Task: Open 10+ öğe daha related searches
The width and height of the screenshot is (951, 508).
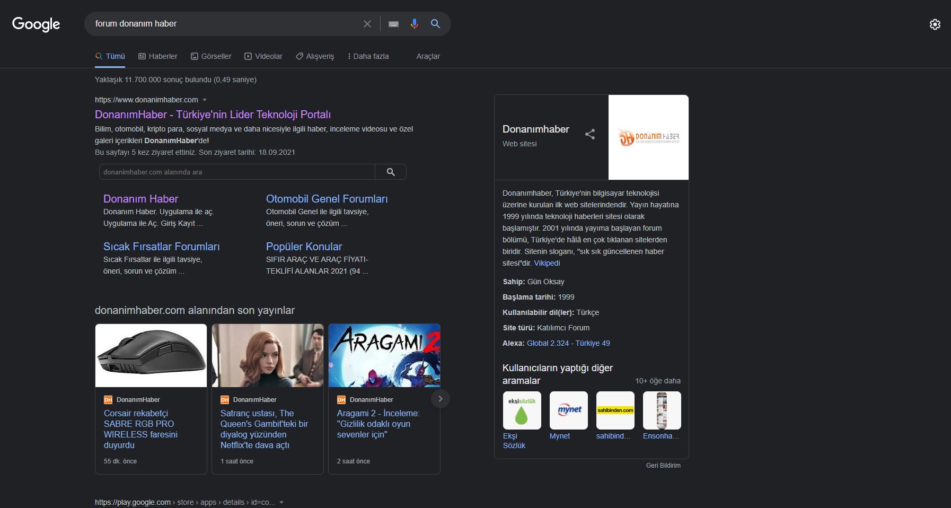Action: [x=658, y=381]
